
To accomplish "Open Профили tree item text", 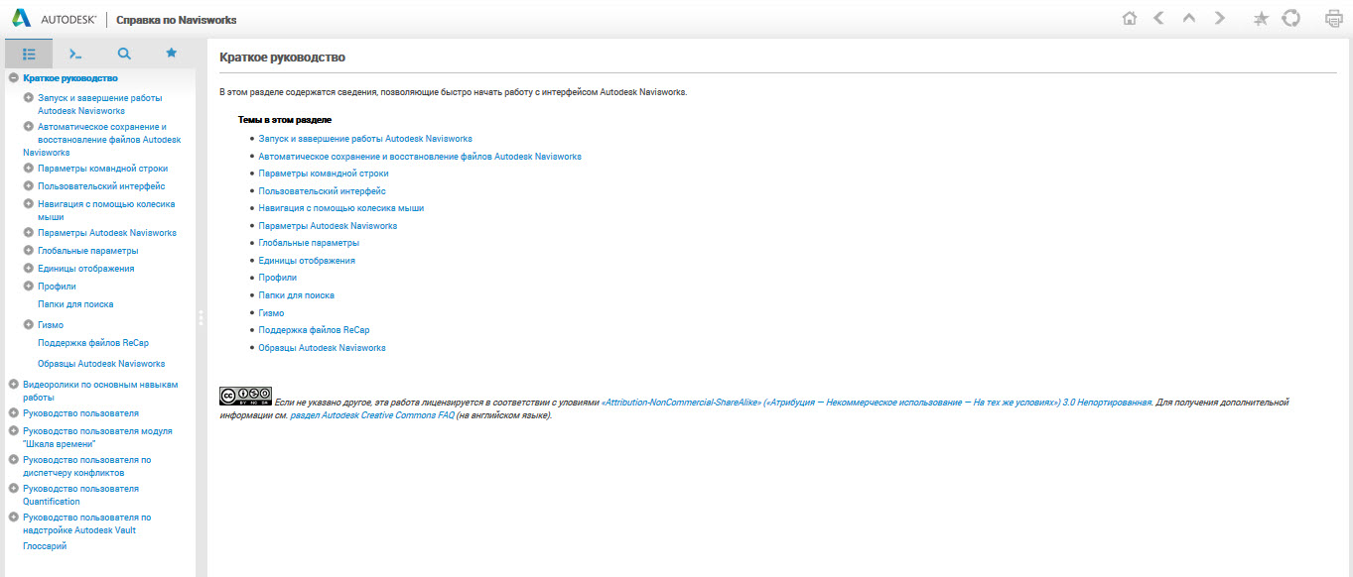I will coord(57,287).
